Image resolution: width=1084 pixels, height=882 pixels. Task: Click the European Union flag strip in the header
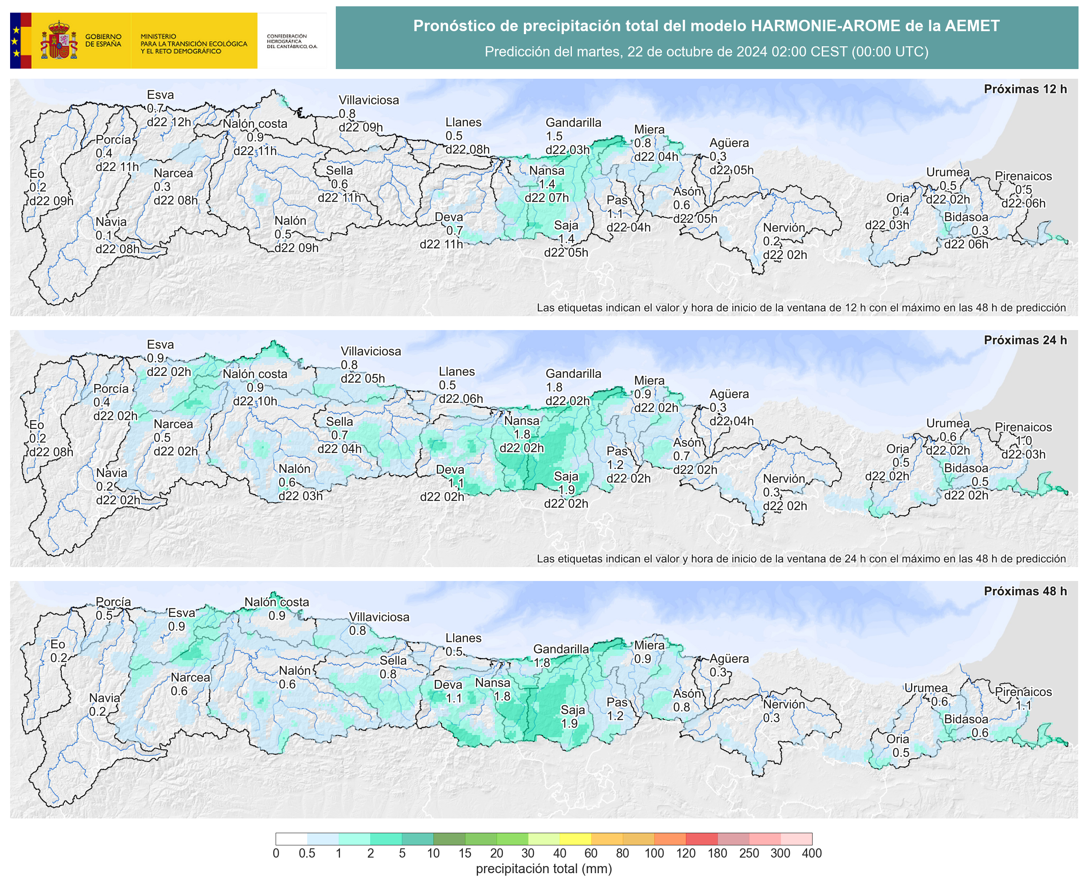21,41
